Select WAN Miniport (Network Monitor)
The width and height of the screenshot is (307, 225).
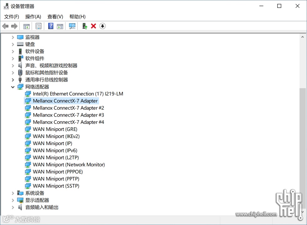69,165
